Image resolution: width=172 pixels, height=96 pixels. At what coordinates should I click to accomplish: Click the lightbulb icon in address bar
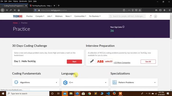[x=132, y=10]
